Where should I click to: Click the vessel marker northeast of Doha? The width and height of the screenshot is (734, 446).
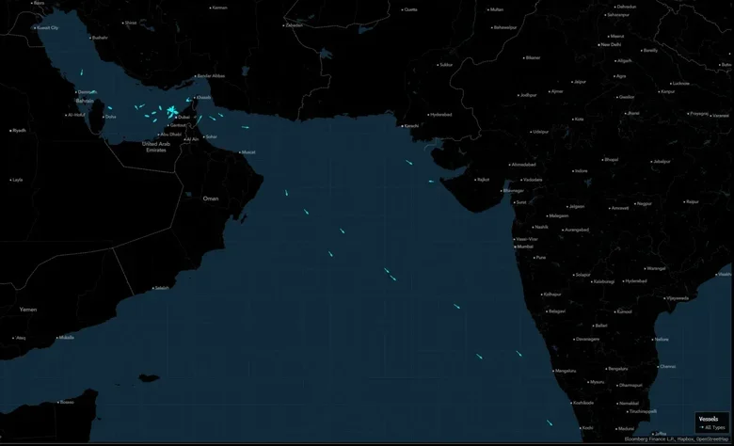(110, 107)
